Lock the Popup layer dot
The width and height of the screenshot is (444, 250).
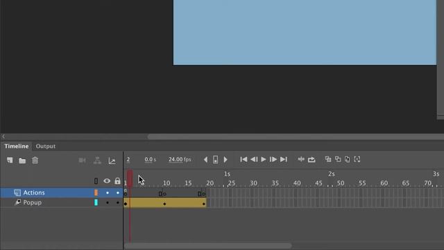(x=118, y=203)
